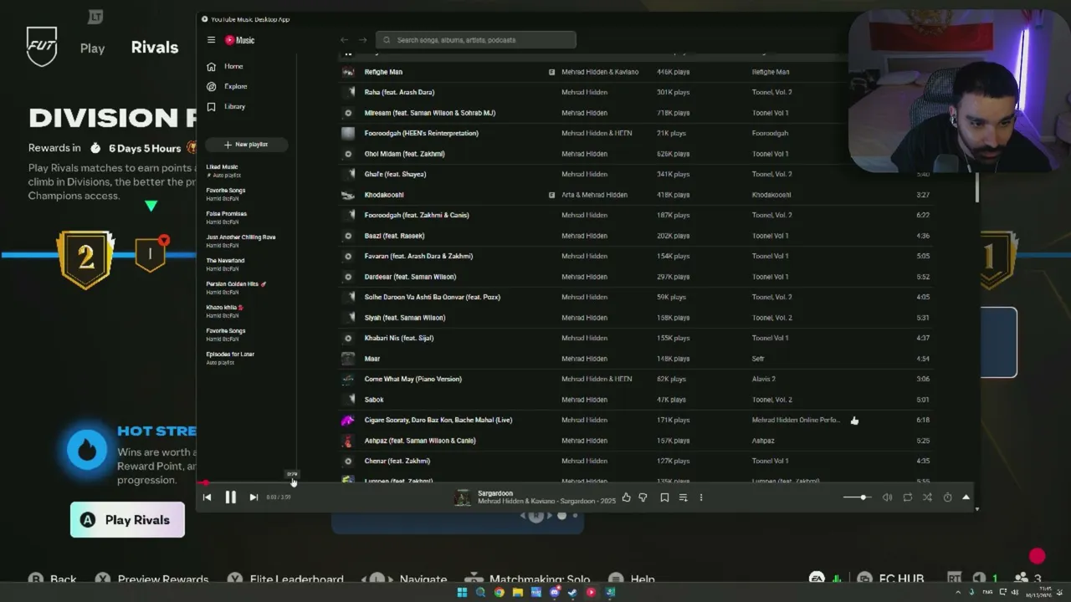This screenshot has height=602, width=1071.
Task: Open Google Chrome from the taskbar
Action: [x=499, y=592]
